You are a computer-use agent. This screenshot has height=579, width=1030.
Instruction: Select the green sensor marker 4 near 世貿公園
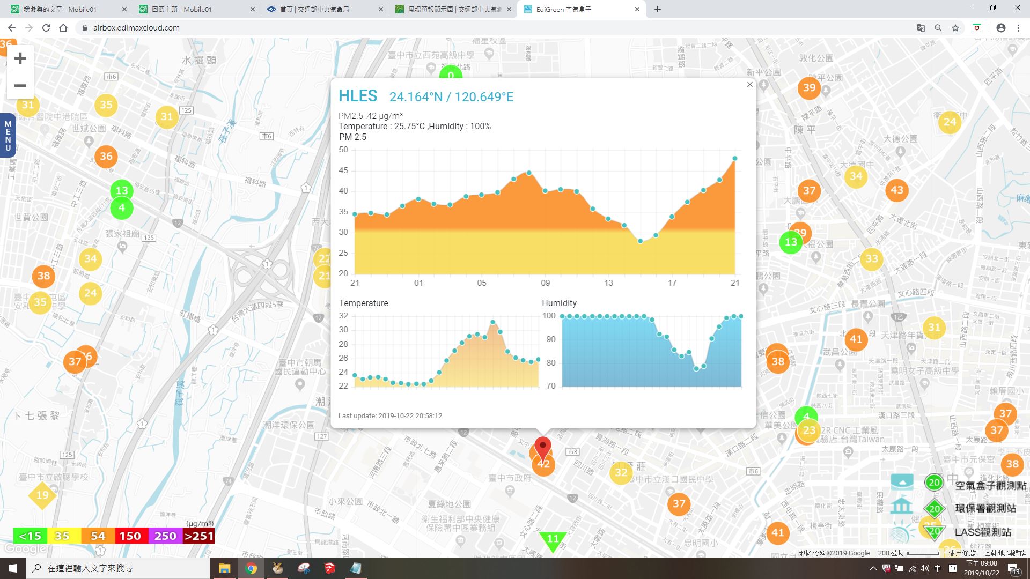[122, 208]
